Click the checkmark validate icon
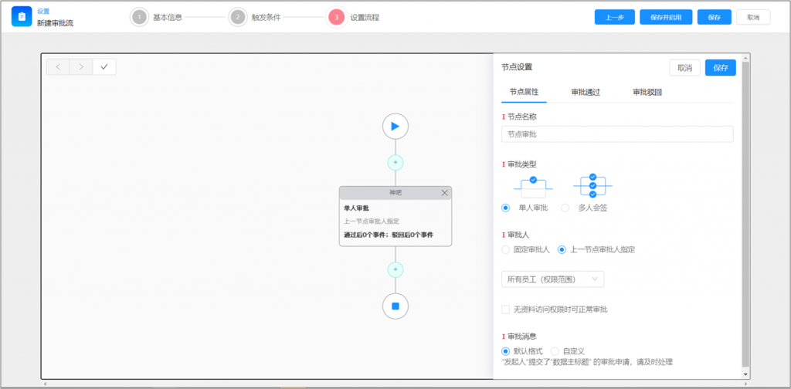This screenshot has width=791, height=389. click(x=104, y=66)
